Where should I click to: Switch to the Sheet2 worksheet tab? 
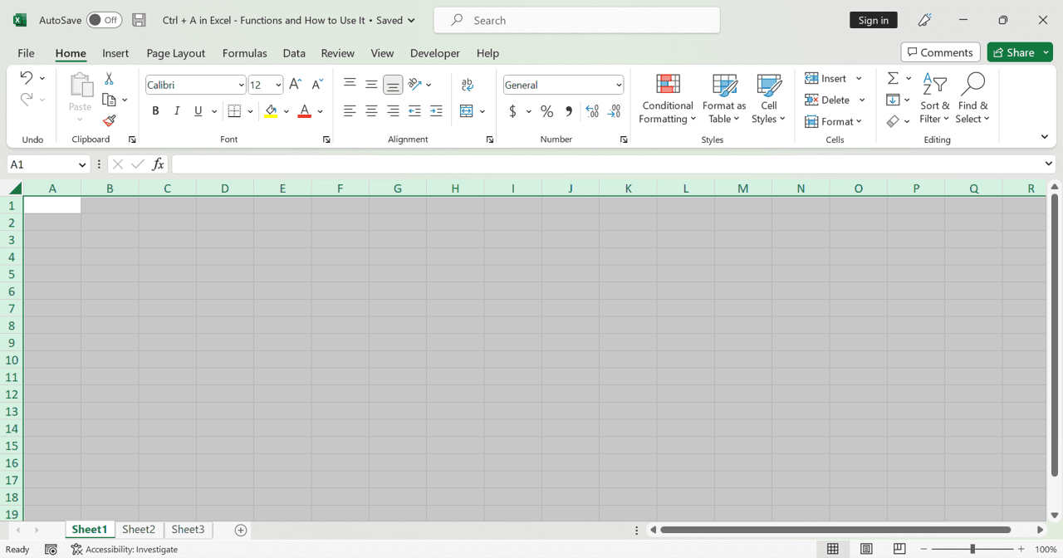tap(139, 529)
